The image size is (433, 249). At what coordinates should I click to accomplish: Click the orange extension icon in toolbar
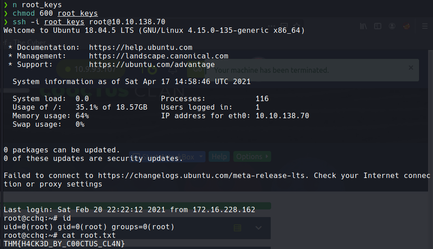407,27
